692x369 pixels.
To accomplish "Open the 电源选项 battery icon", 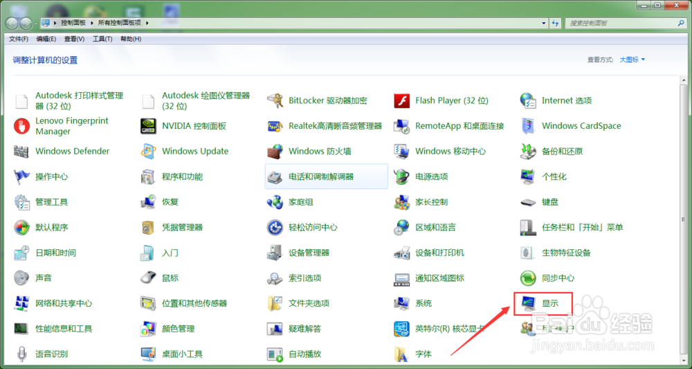I will click(x=401, y=177).
